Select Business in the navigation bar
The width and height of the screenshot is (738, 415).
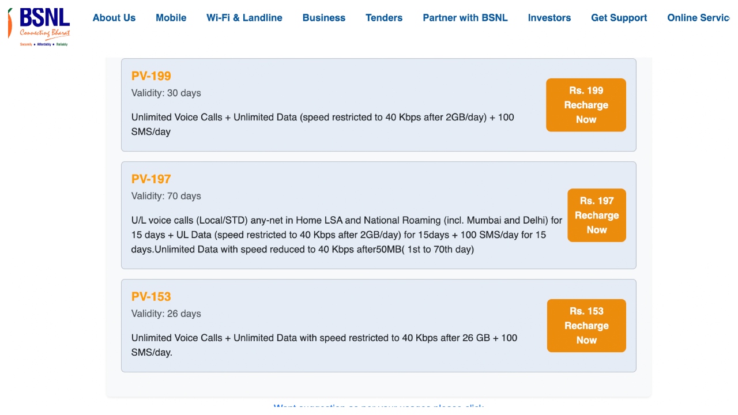pos(324,18)
